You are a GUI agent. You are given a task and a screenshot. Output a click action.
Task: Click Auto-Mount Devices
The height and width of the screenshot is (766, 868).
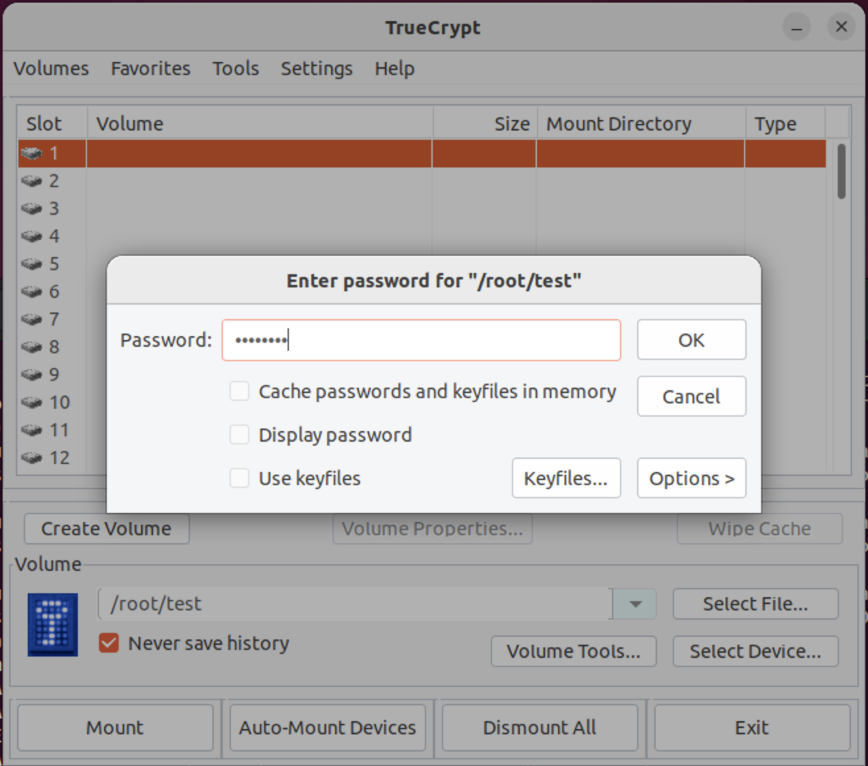327,728
